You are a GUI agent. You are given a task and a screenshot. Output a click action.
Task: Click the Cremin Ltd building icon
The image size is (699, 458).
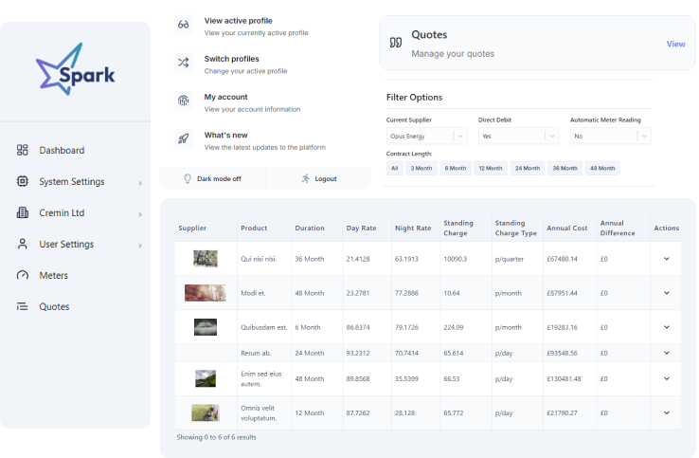click(x=23, y=213)
